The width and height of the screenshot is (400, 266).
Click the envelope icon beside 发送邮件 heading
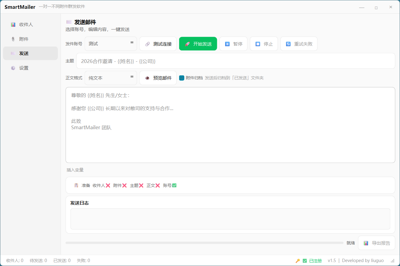coord(69,22)
